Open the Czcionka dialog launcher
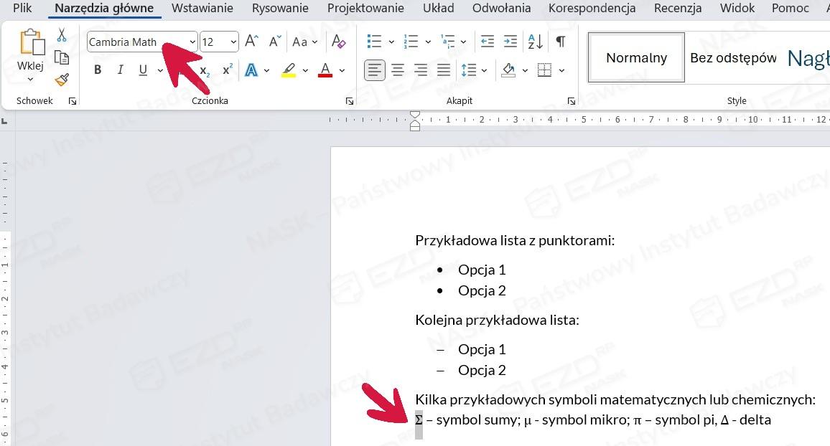 [350, 101]
